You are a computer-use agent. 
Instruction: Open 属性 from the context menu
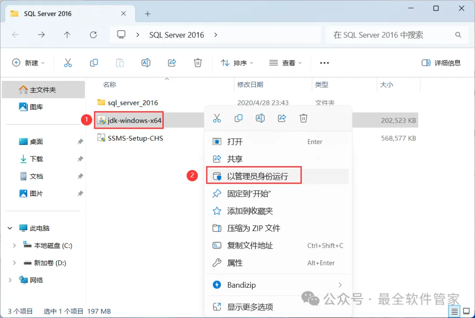coord(278,263)
